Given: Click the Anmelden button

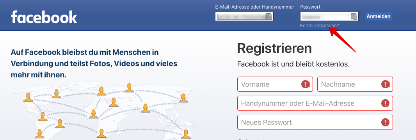Looking at the screenshot, I should tap(378, 16).
